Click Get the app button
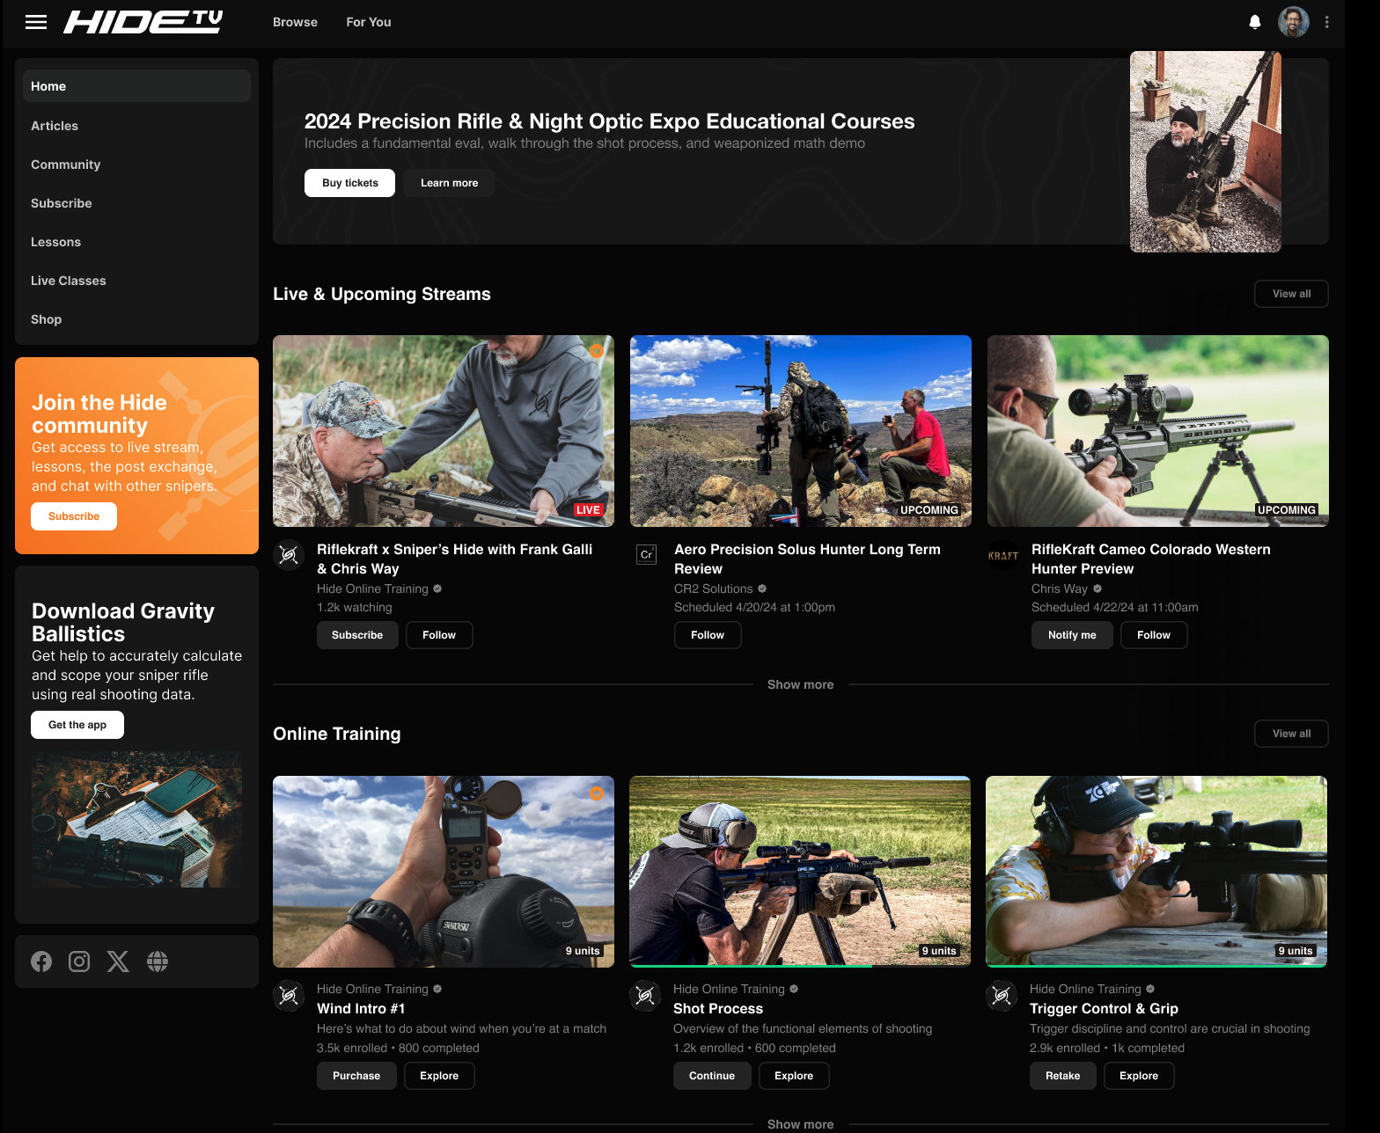This screenshot has height=1133, width=1380. point(77,725)
